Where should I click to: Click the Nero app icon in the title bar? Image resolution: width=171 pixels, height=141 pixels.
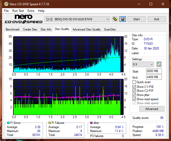(6, 4)
